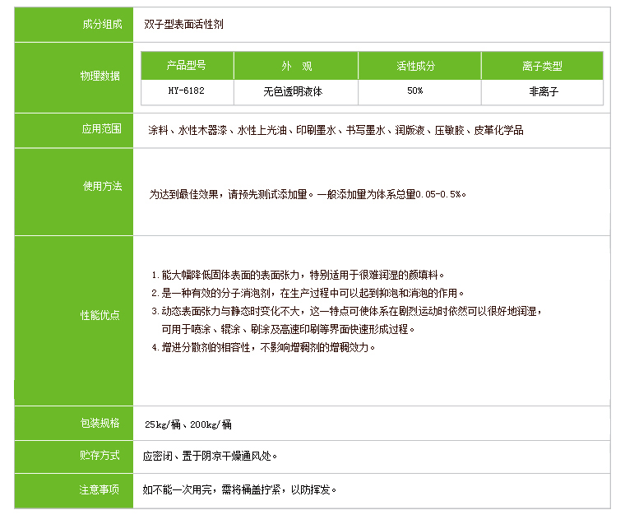Click the 应用范围 row label

(x=100, y=129)
